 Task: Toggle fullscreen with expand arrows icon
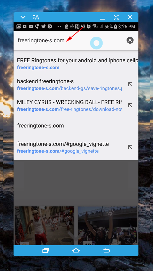pos(116,17)
